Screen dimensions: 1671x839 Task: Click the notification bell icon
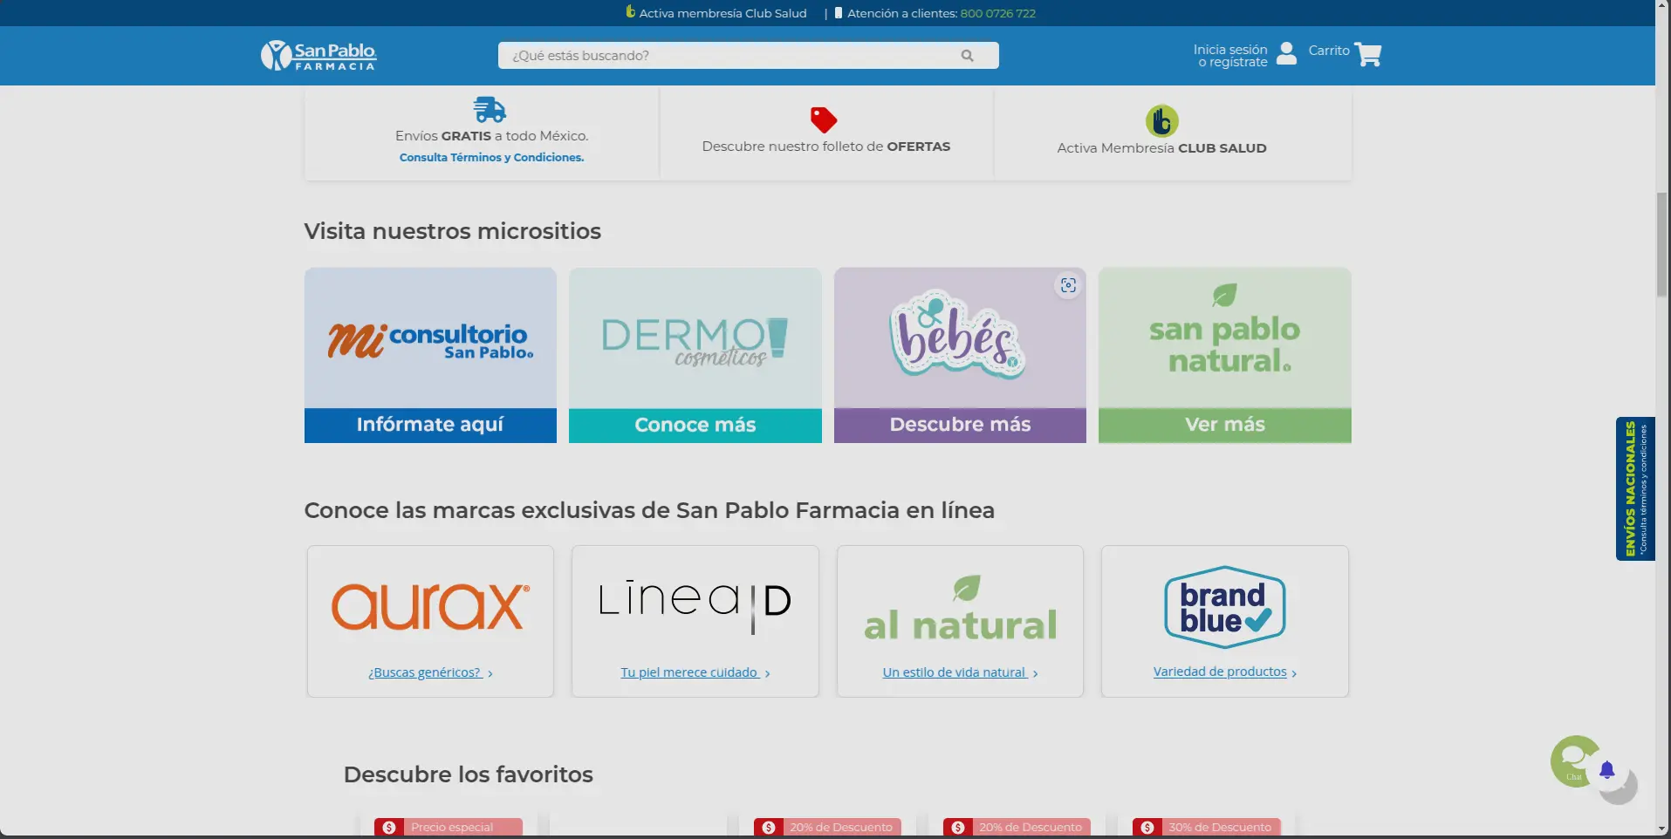(x=1608, y=771)
